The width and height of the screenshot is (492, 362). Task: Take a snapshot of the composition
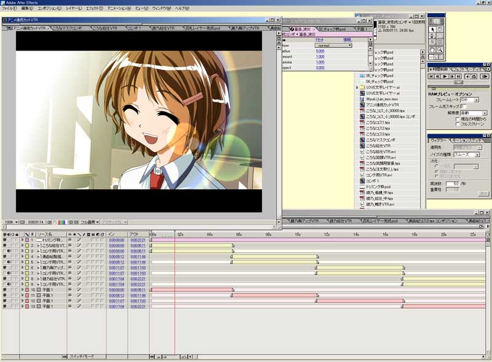49,222
